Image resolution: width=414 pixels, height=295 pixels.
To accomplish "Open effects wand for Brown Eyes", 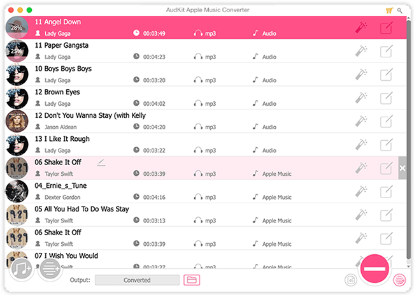I will click(x=361, y=97).
